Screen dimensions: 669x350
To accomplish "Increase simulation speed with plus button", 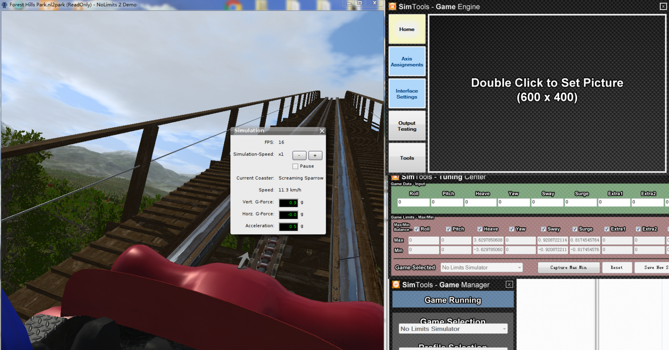I will point(315,155).
